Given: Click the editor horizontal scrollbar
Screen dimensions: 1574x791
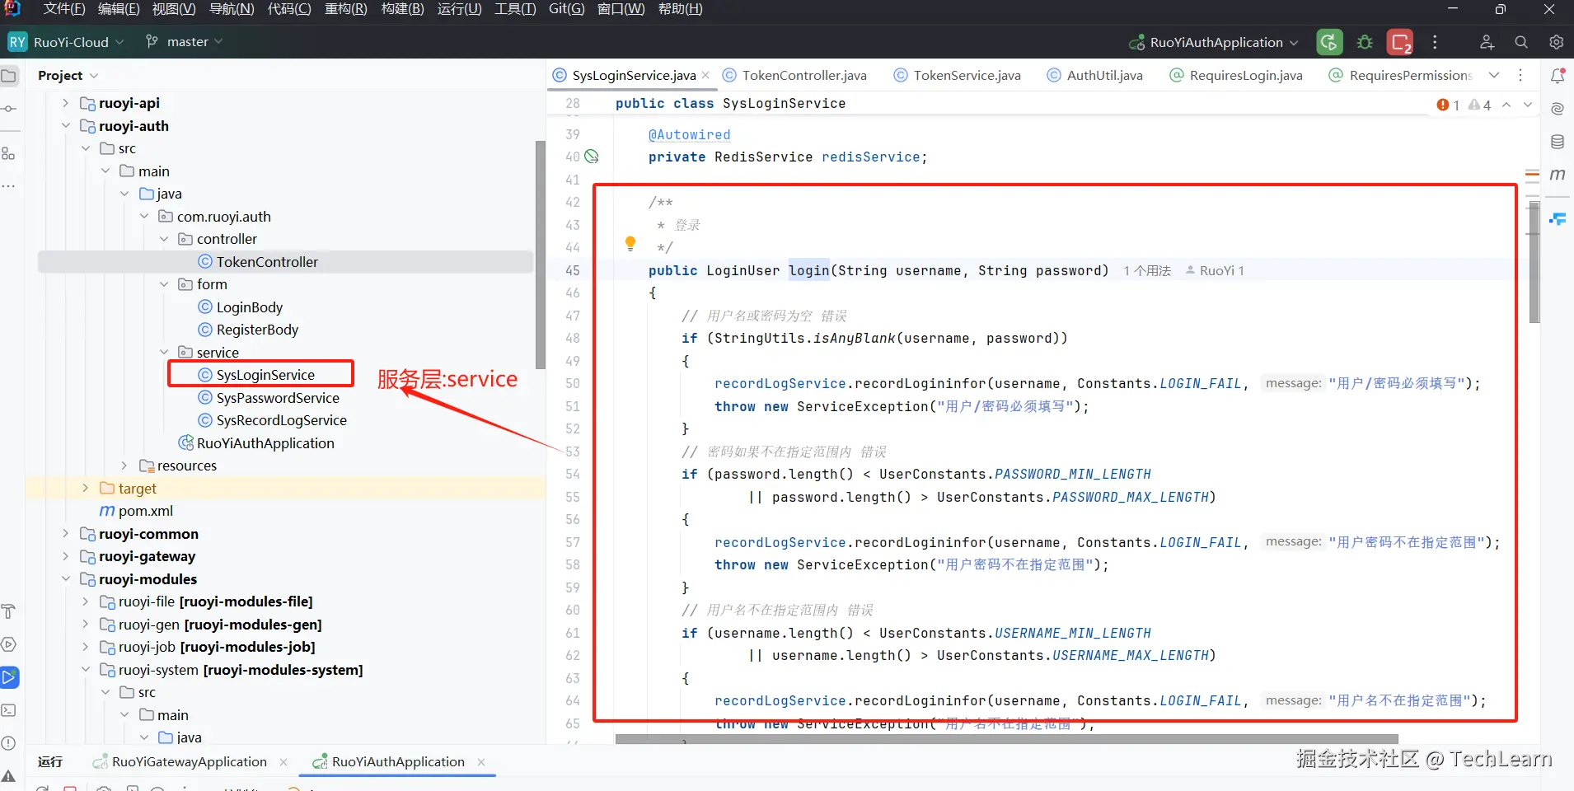Looking at the screenshot, I should point(1006,739).
